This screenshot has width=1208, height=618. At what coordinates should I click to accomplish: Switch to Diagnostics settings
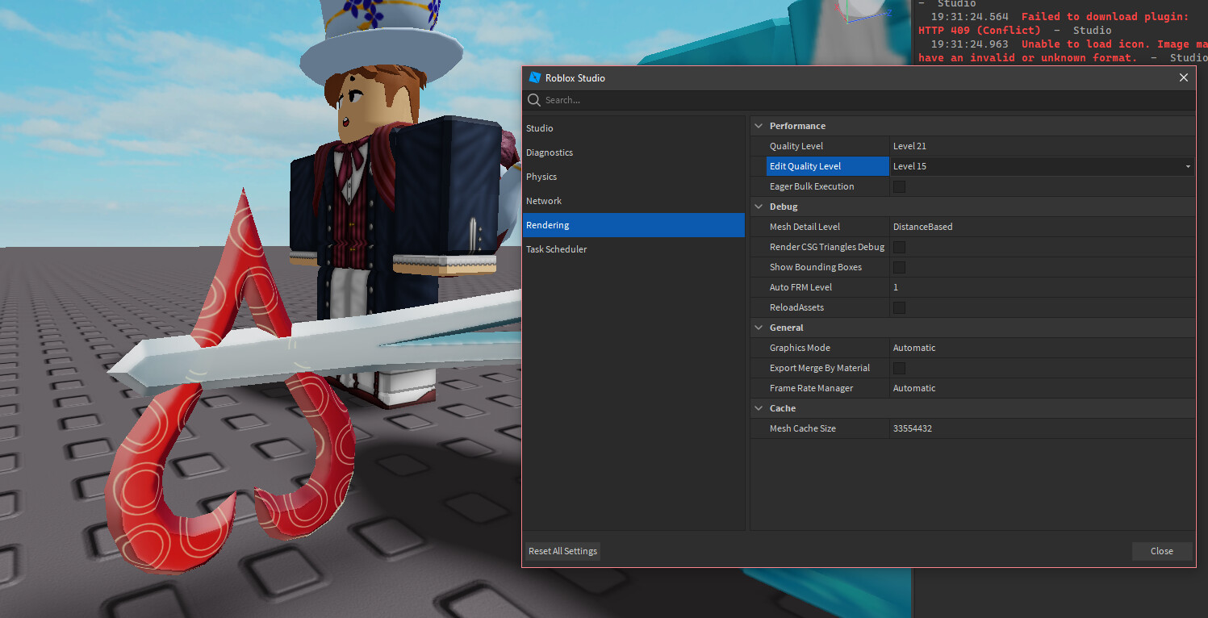click(x=550, y=152)
